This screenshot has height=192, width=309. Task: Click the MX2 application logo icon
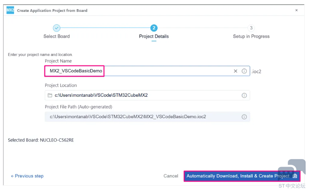(10, 10)
